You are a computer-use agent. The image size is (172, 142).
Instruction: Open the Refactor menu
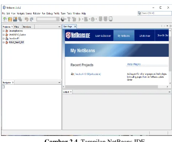(37, 13)
